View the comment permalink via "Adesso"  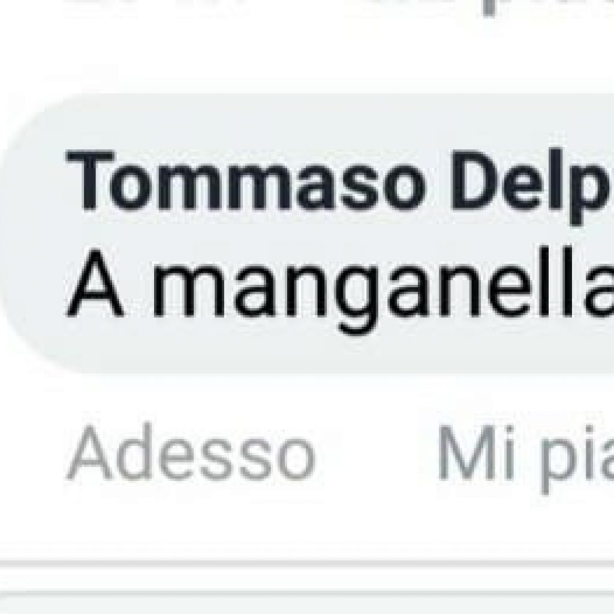point(191,452)
